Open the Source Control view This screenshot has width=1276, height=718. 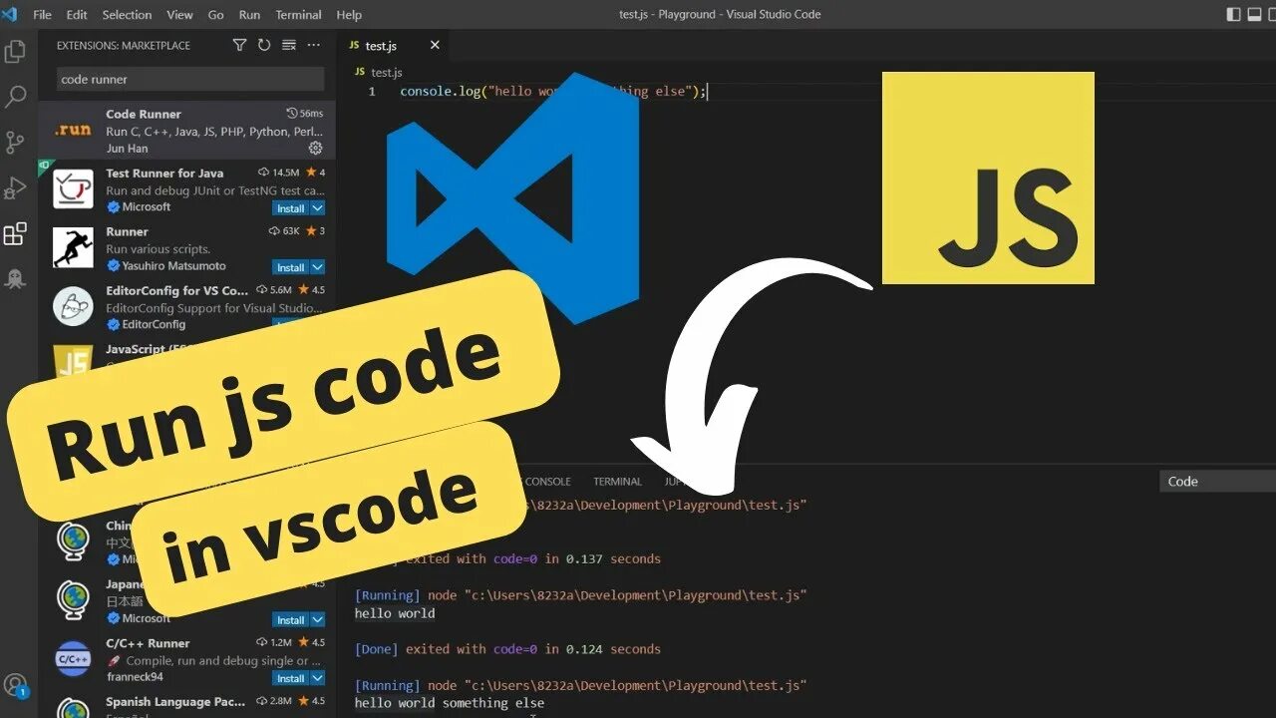pos(15,143)
